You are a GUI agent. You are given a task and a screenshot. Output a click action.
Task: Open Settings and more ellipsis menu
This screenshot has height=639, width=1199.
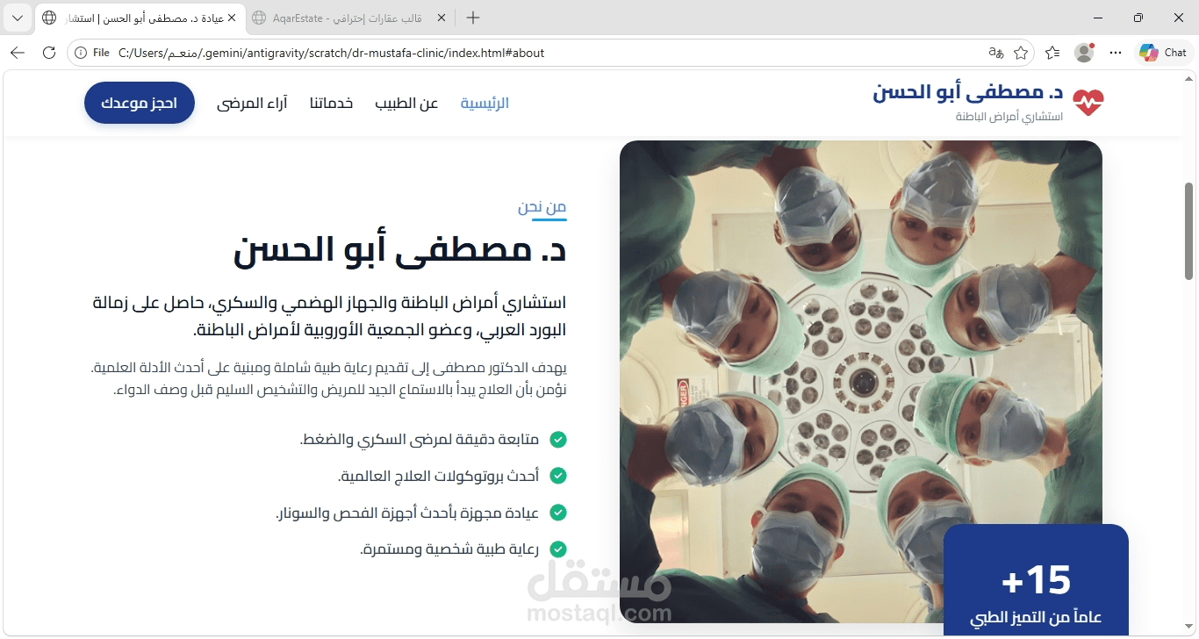(1116, 53)
